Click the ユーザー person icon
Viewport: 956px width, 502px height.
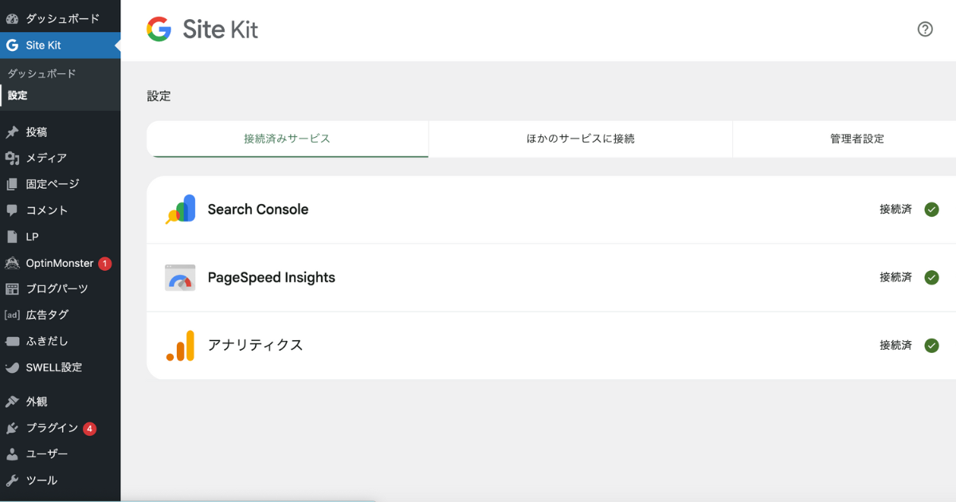click(12, 454)
